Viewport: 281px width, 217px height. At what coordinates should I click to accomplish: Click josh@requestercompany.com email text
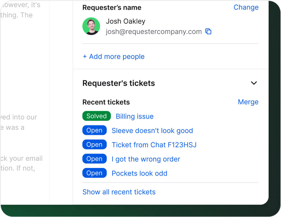(153, 31)
